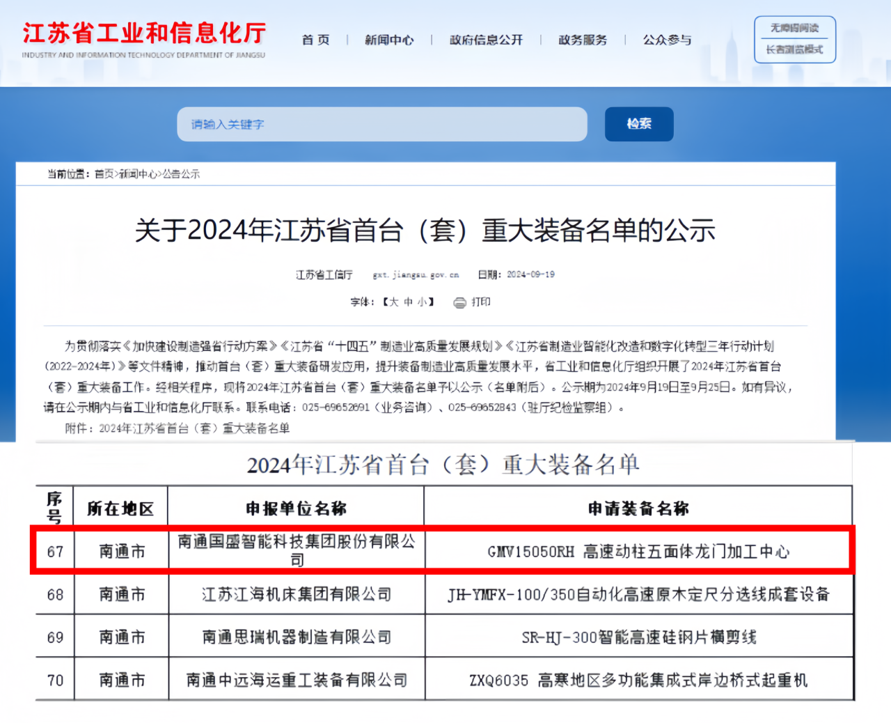The image size is (891, 723).
Task: Click the attachment line 附件：2024年江苏省首台（套）重大装备名单
Action: point(178,428)
